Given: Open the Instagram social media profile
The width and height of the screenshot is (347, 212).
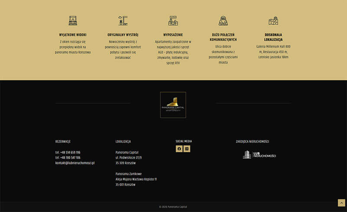Looking at the screenshot, I should tap(187, 149).
